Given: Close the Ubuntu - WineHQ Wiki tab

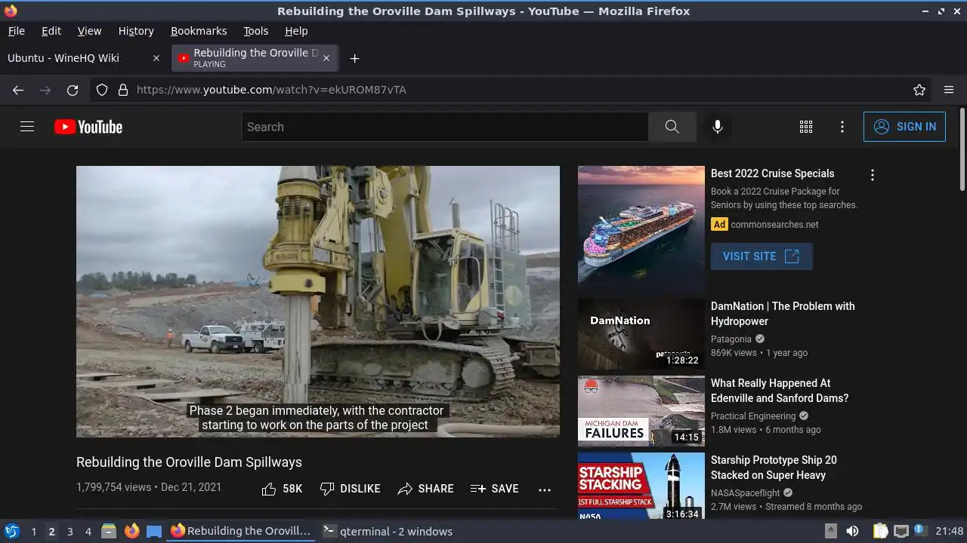Looking at the screenshot, I should pos(156,58).
